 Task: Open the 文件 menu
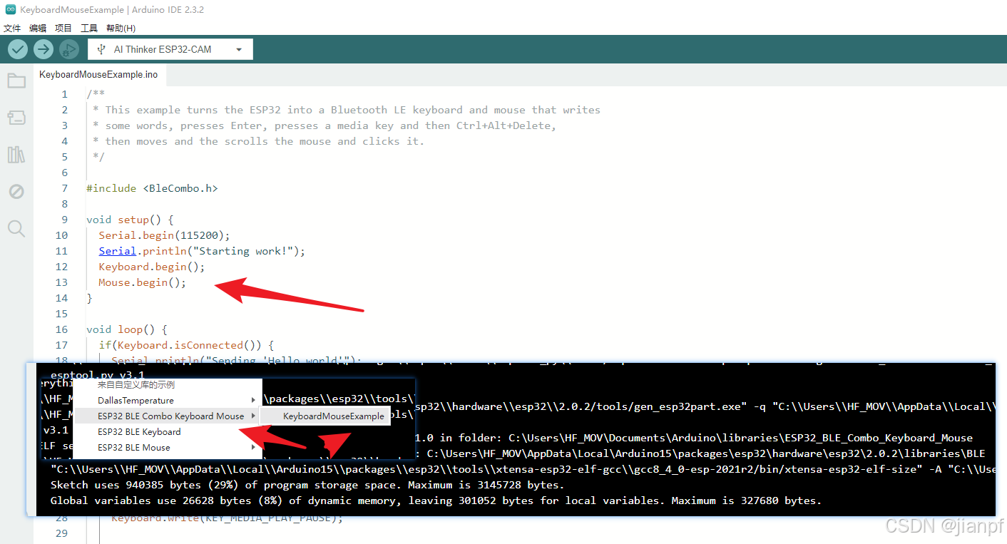click(12, 28)
